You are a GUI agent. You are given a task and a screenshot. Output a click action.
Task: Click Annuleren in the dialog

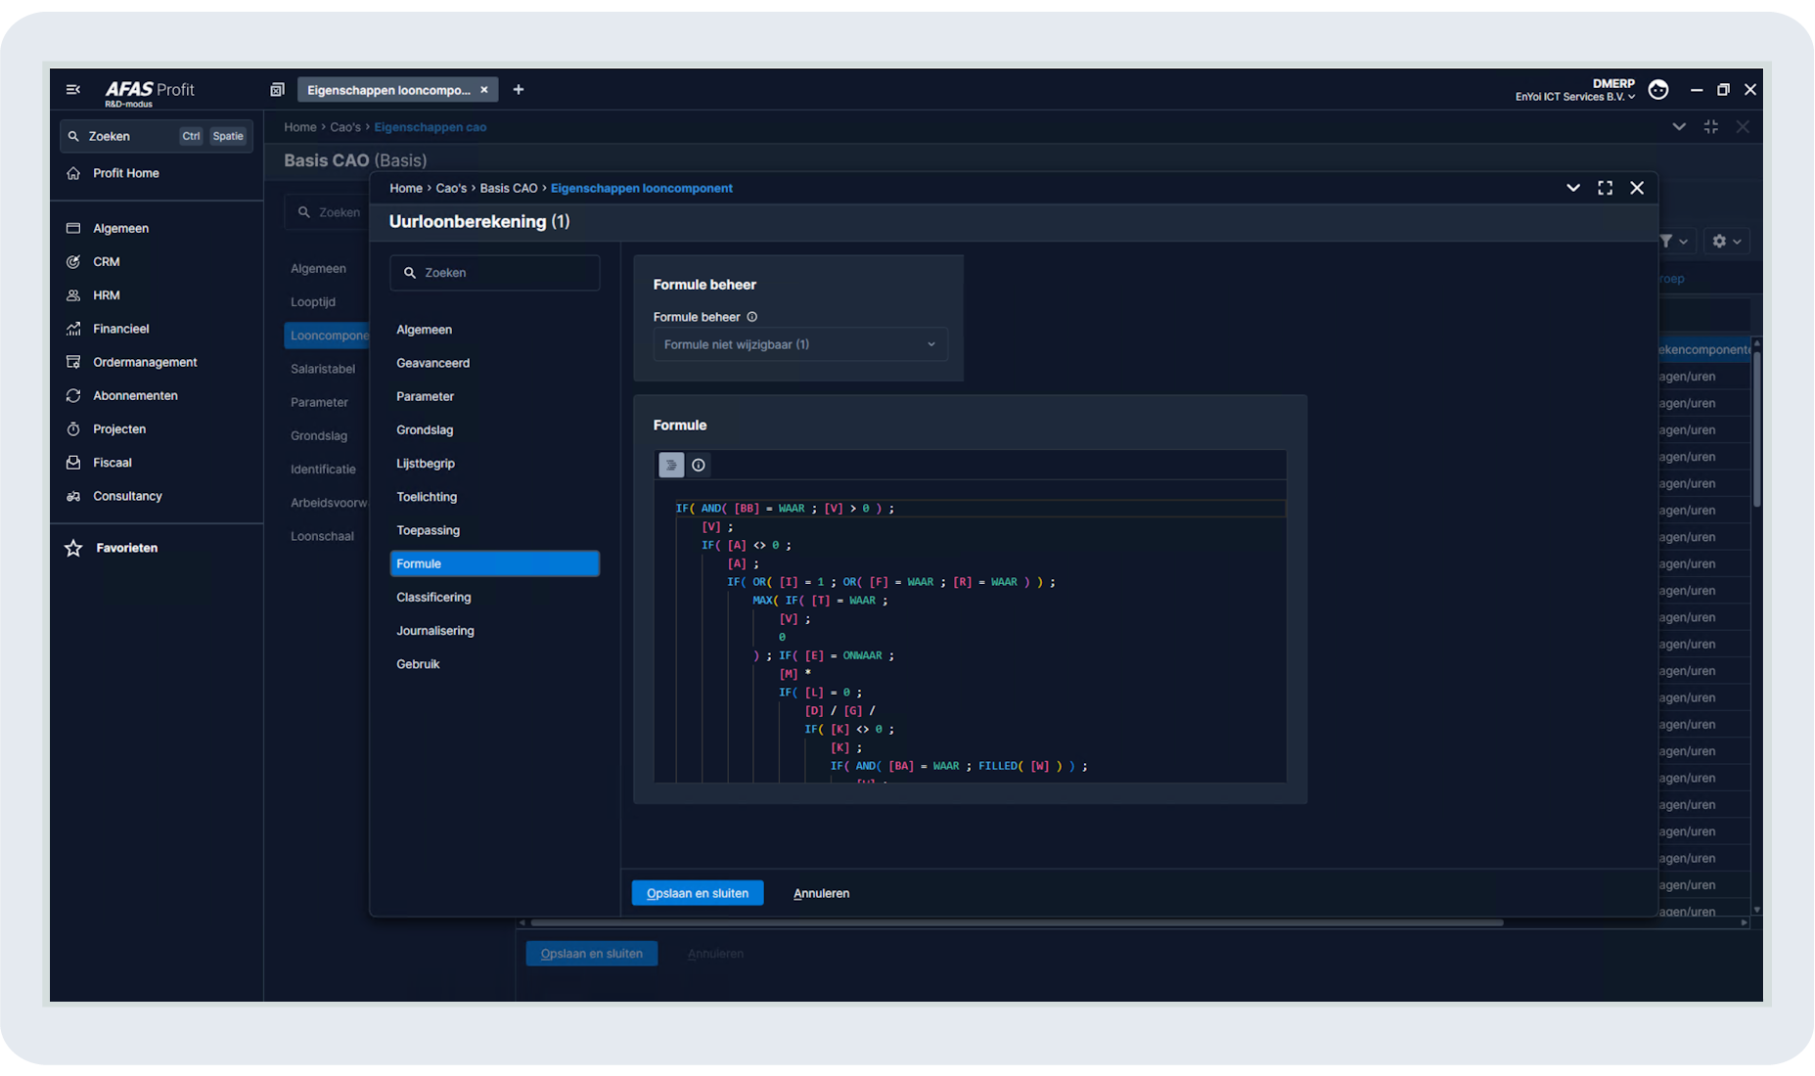pos(822,893)
